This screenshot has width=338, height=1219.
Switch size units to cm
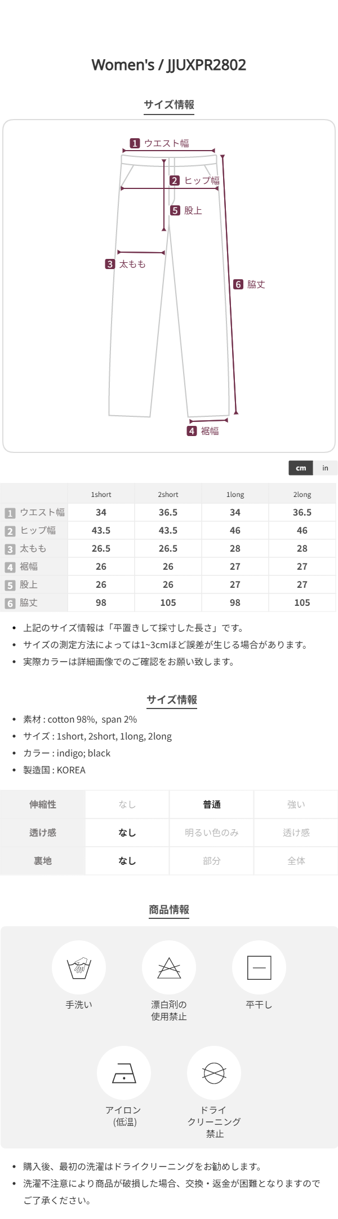pos(301,468)
